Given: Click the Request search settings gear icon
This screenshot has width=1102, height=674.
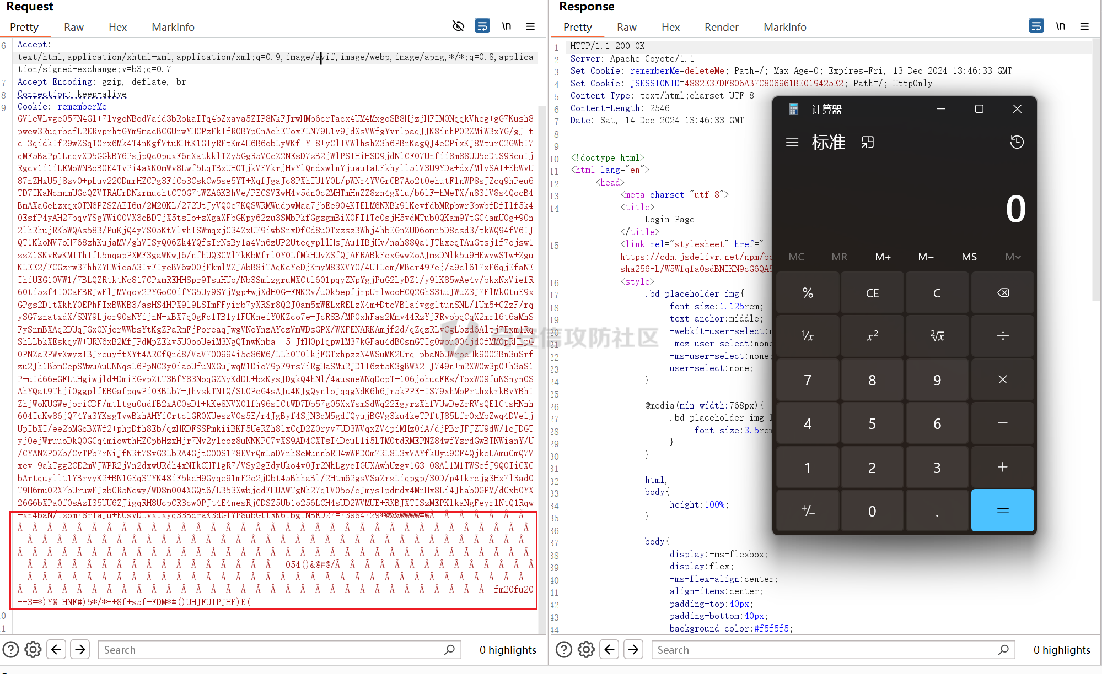Looking at the screenshot, I should (x=33, y=650).
